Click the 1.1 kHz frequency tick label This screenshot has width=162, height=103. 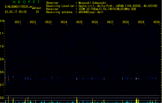(2, 33)
